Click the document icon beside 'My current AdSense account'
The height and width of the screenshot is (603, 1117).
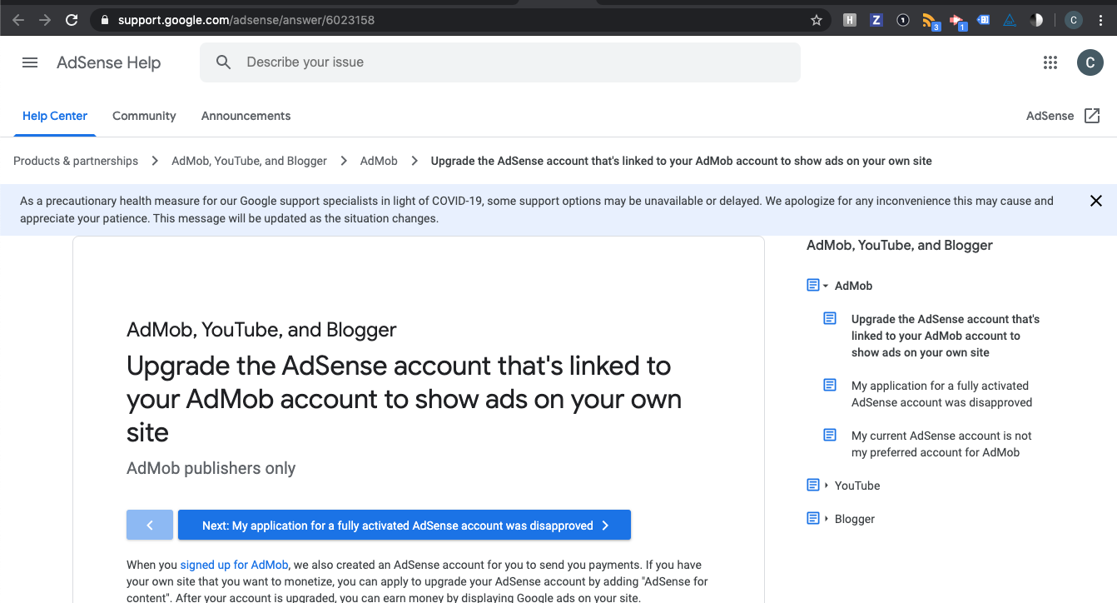[x=830, y=435]
